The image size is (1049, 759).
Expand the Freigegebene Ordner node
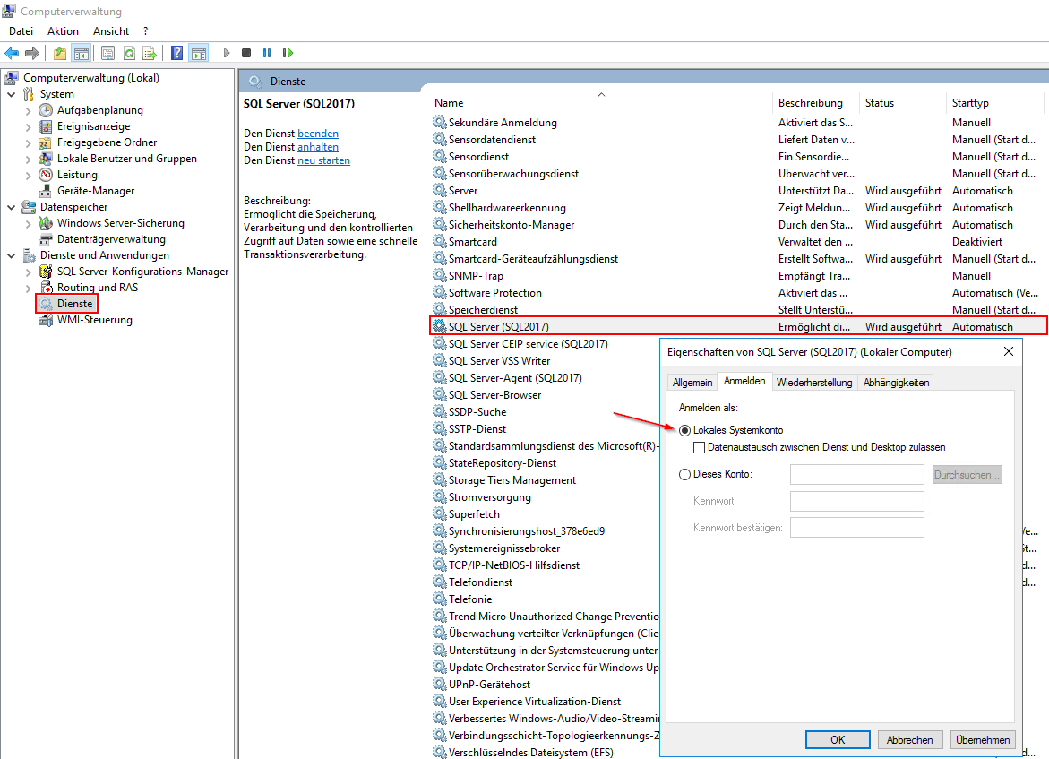tap(28, 142)
